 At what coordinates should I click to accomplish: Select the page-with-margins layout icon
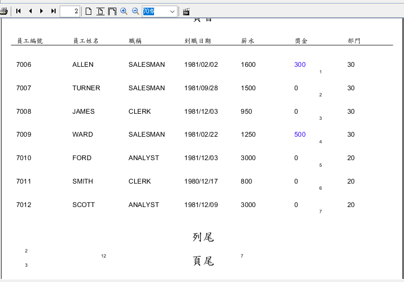112,11
